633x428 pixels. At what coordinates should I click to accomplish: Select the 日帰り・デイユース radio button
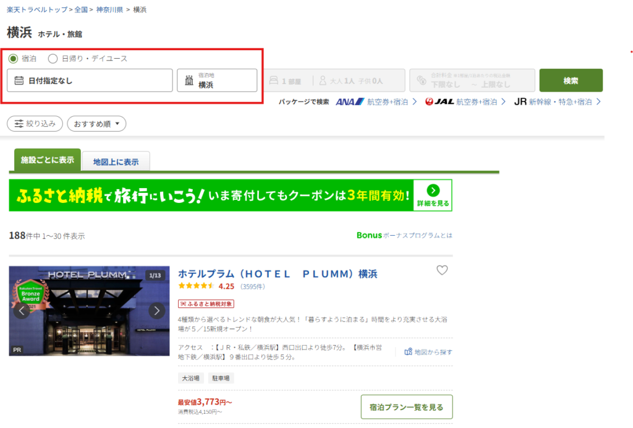[53, 59]
